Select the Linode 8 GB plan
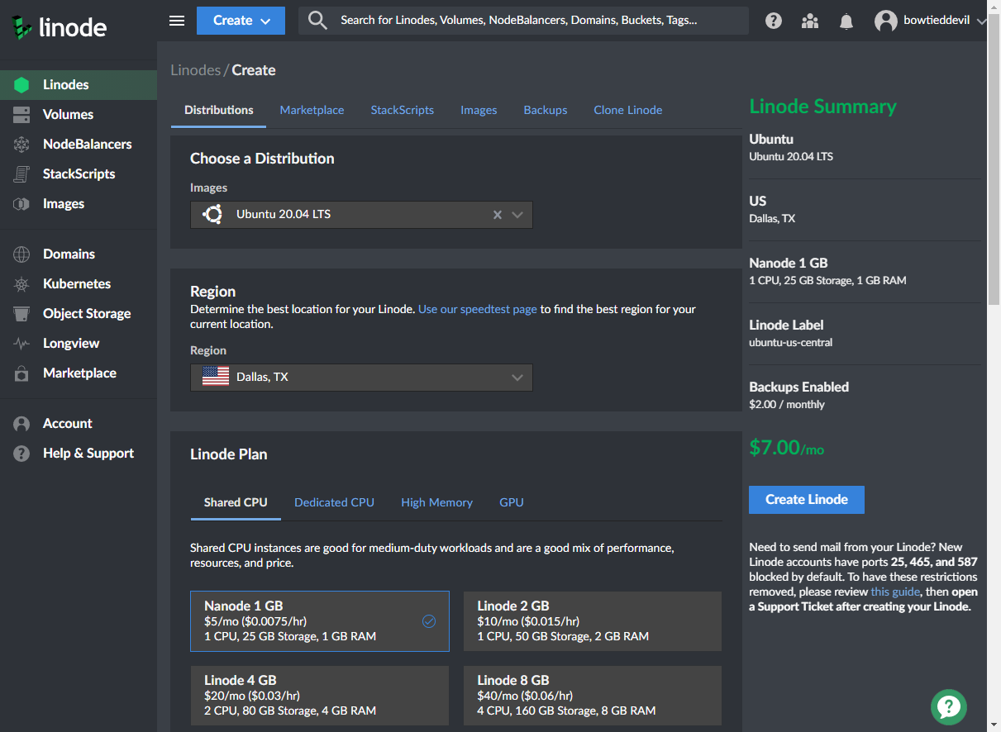The width and height of the screenshot is (1001, 732). point(593,696)
